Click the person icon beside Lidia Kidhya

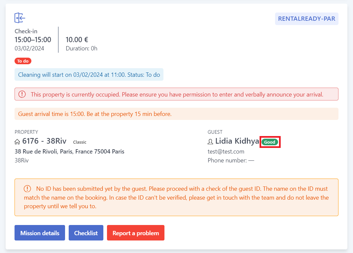(x=210, y=142)
